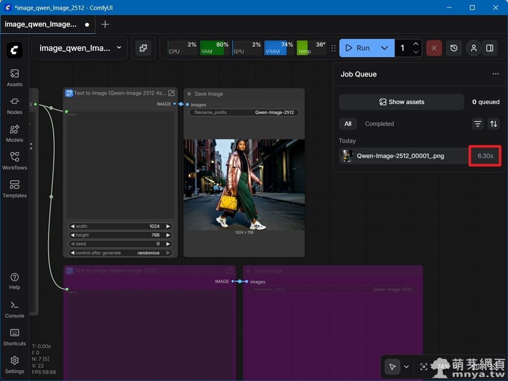The width and height of the screenshot is (508, 381).
Task: Open Job Queue more options menu
Action: (x=495, y=74)
